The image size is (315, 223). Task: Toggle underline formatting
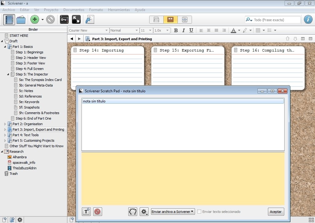pos(191,30)
